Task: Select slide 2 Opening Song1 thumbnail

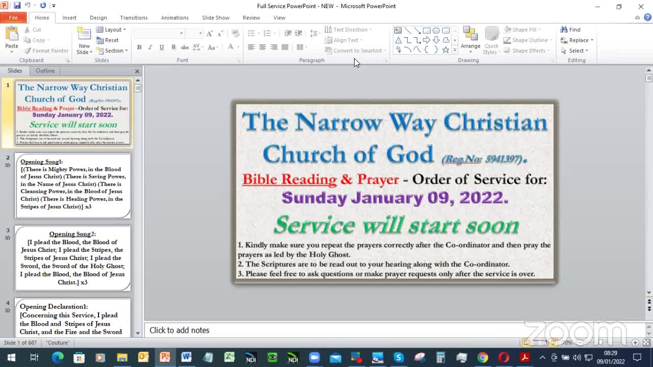Action: [73, 186]
